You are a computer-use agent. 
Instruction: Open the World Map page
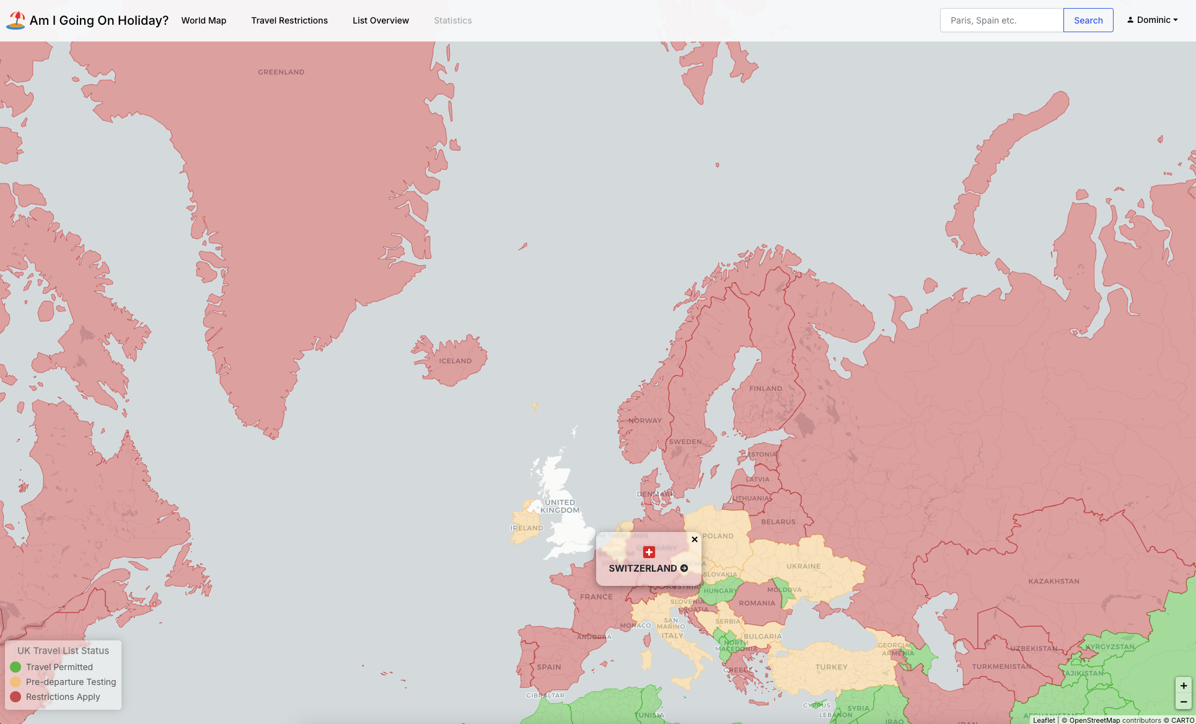coord(204,20)
